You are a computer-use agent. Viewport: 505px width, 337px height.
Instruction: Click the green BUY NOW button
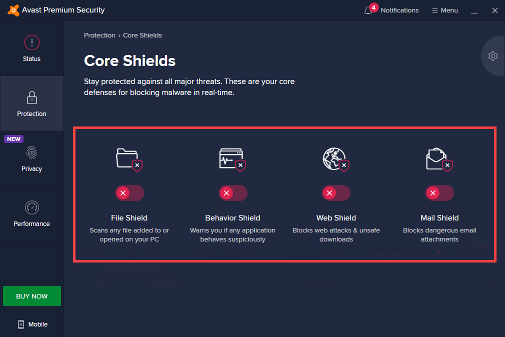tap(32, 296)
